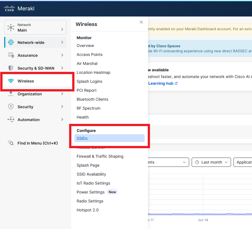Follow the Learning hub link
Image resolution: width=252 pixels, height=229 pixels.
pyautogui.click(x=161, y=83)
